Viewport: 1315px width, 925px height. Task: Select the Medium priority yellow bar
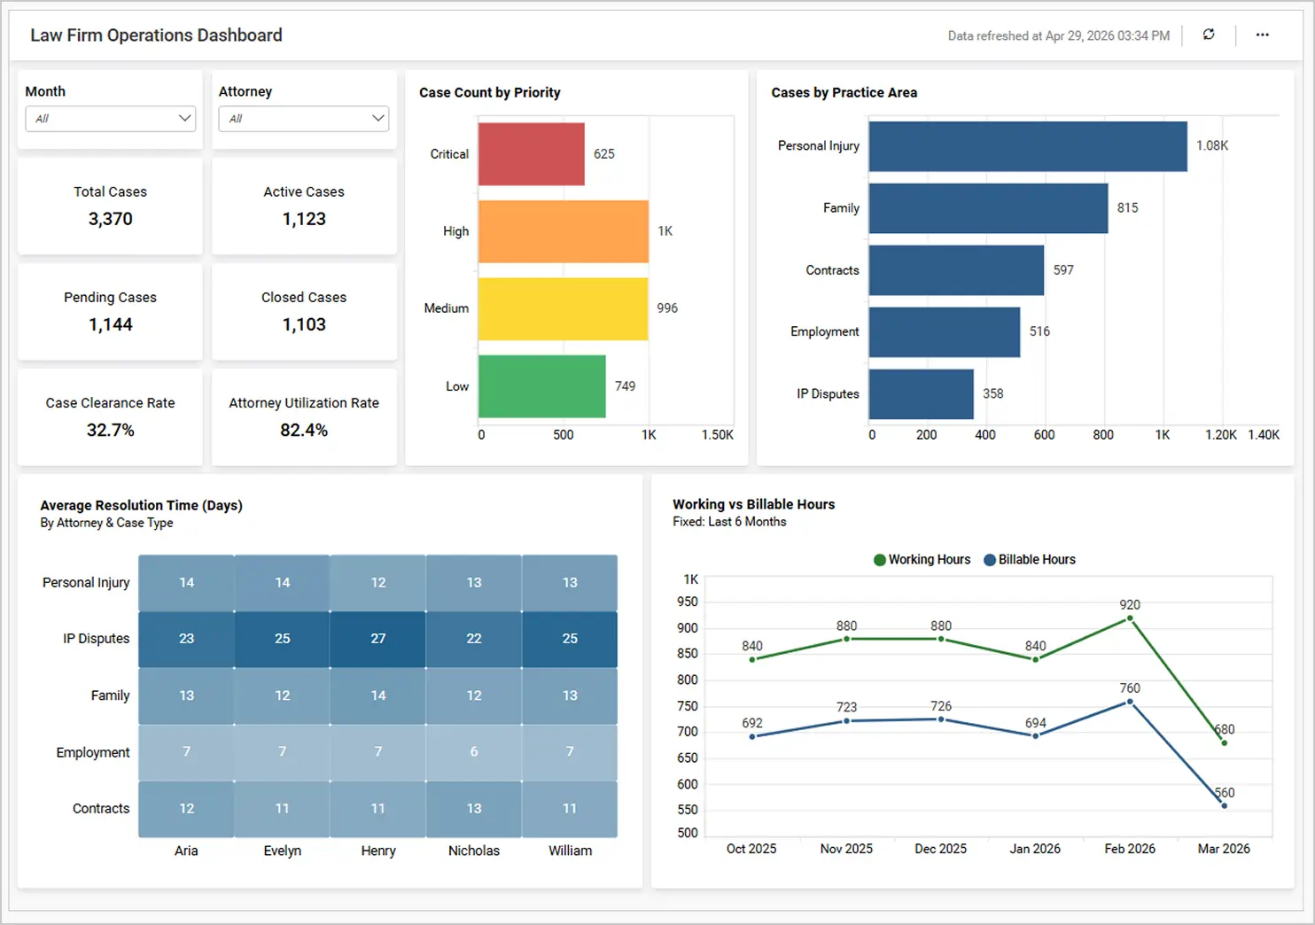pyautogui.click(x=563, y=308)
